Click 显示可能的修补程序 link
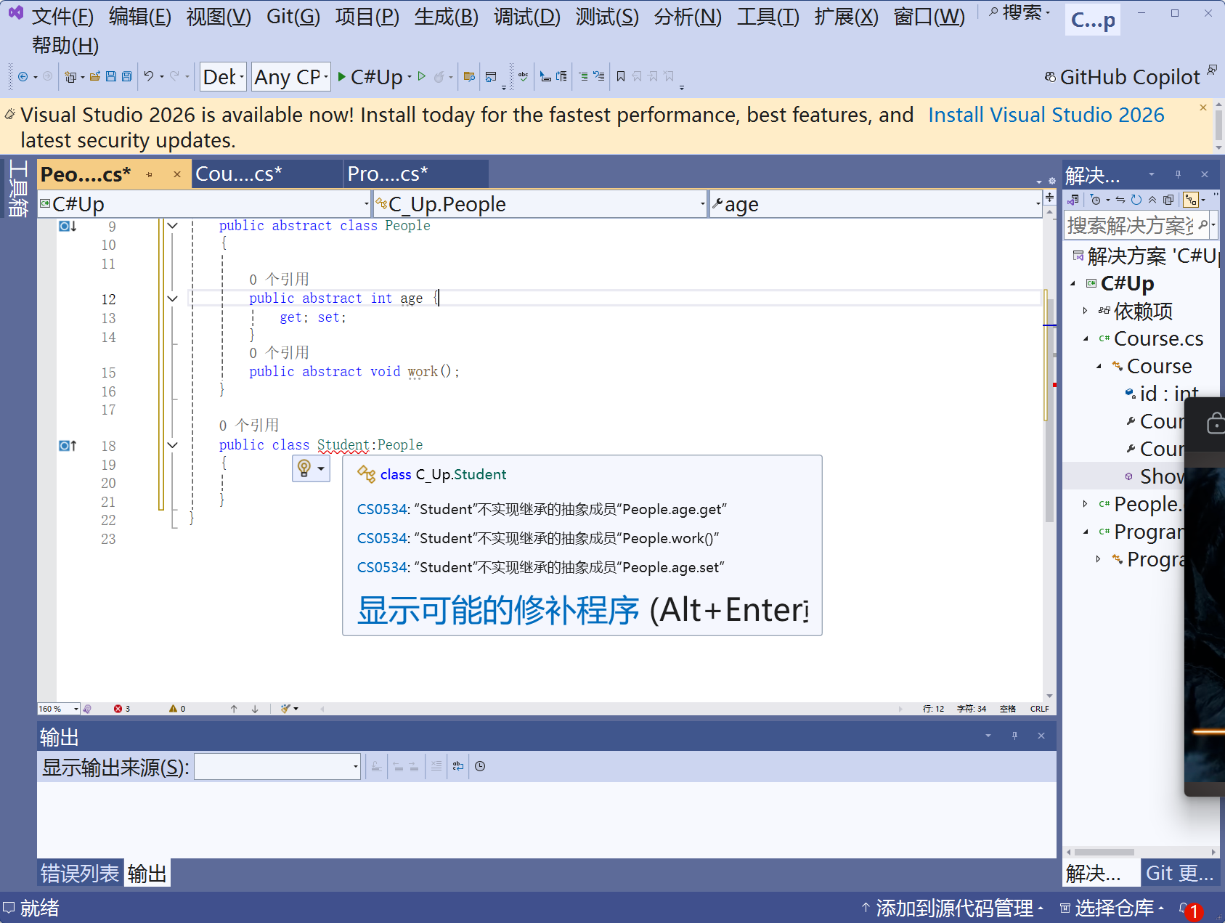1225x923 pixels. pos(498,610)
